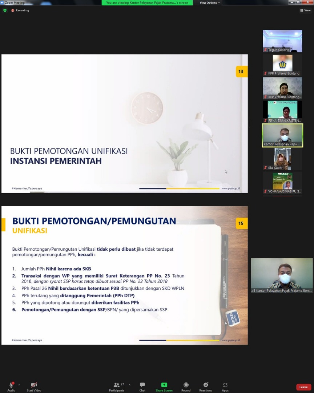
Task: Select Eka Sapitri's video thumbnail
Action: [282, 159]
